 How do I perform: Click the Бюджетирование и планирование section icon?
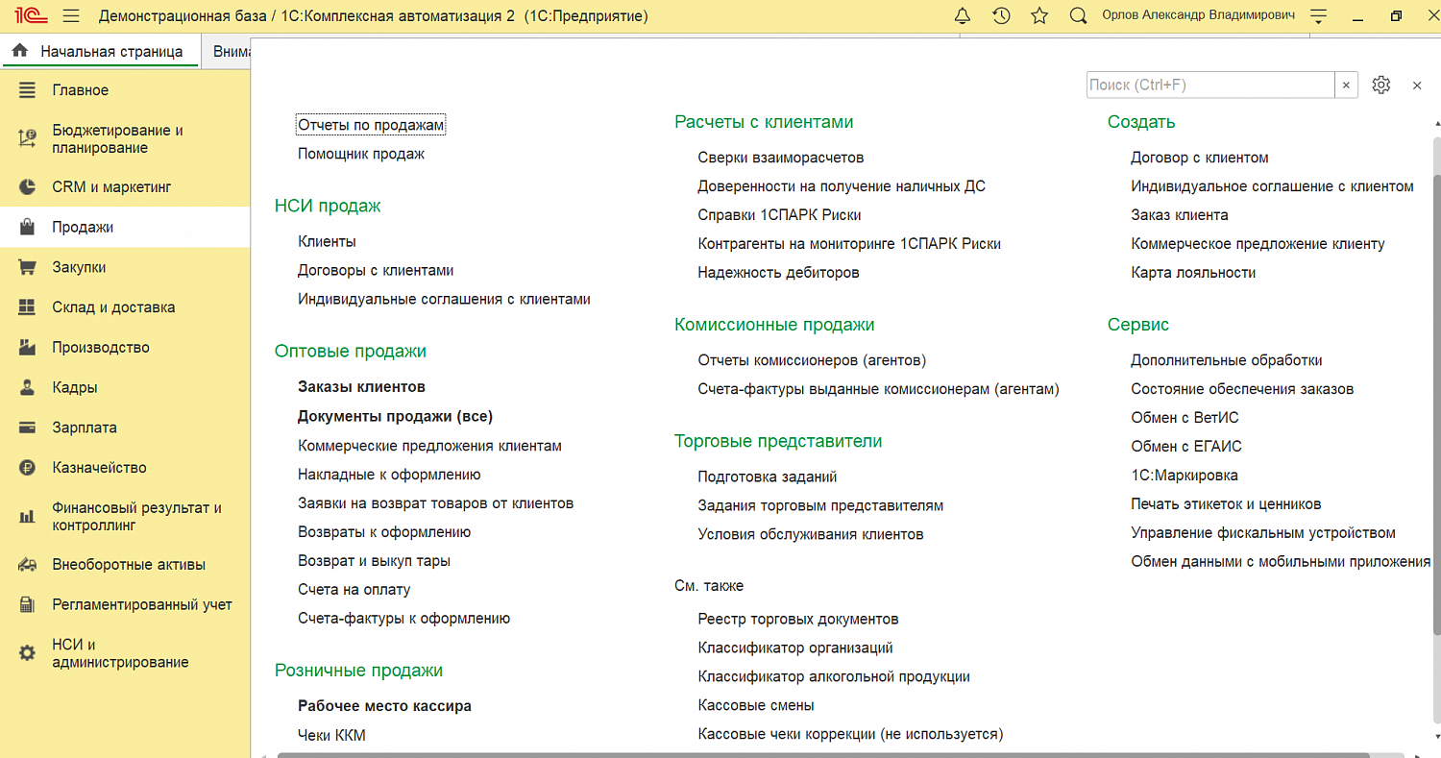[x=28, y=139]
